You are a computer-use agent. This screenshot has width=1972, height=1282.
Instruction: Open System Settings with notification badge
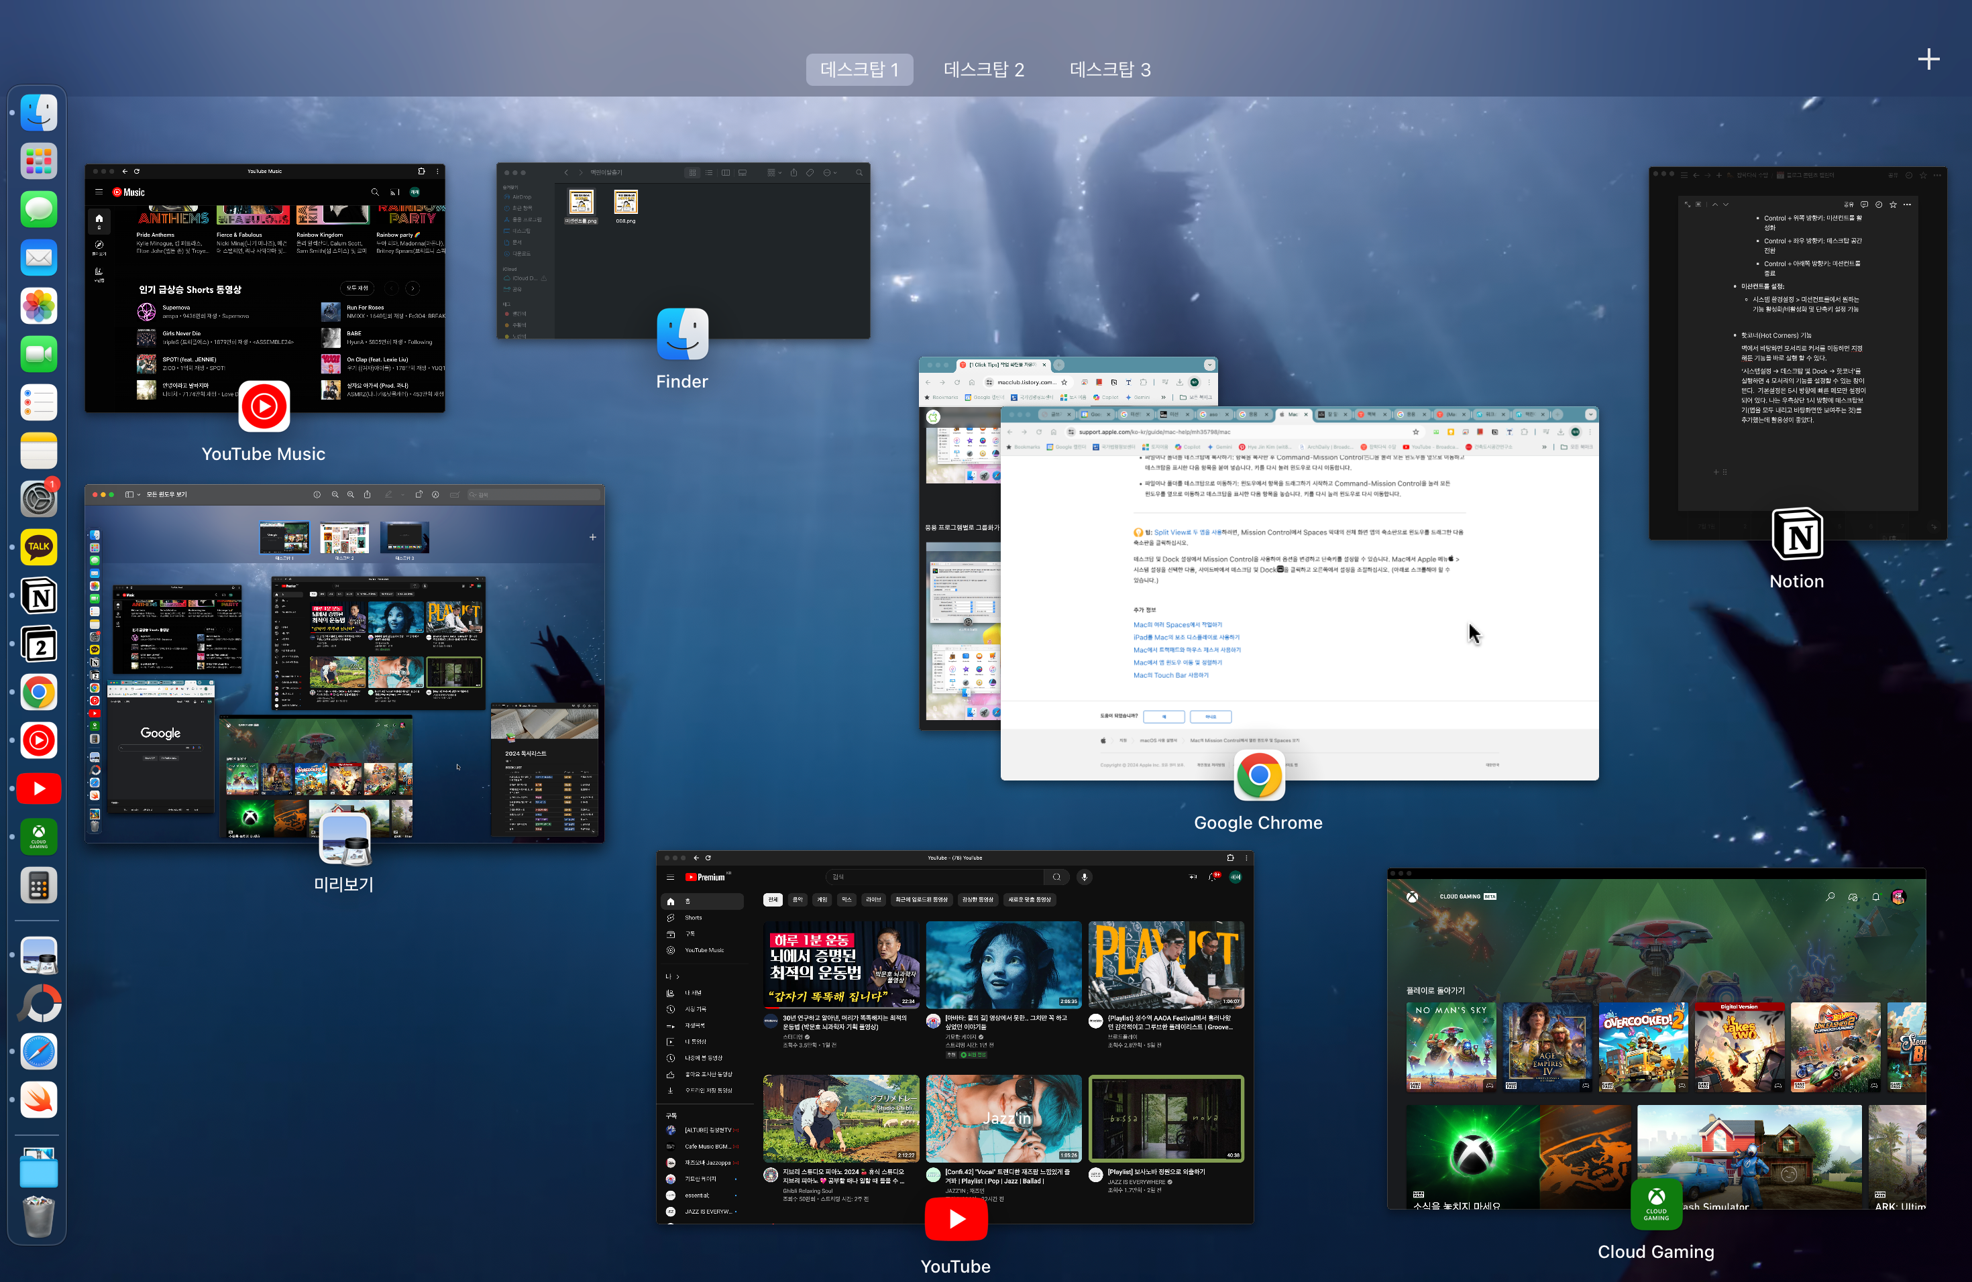[39, 499]
